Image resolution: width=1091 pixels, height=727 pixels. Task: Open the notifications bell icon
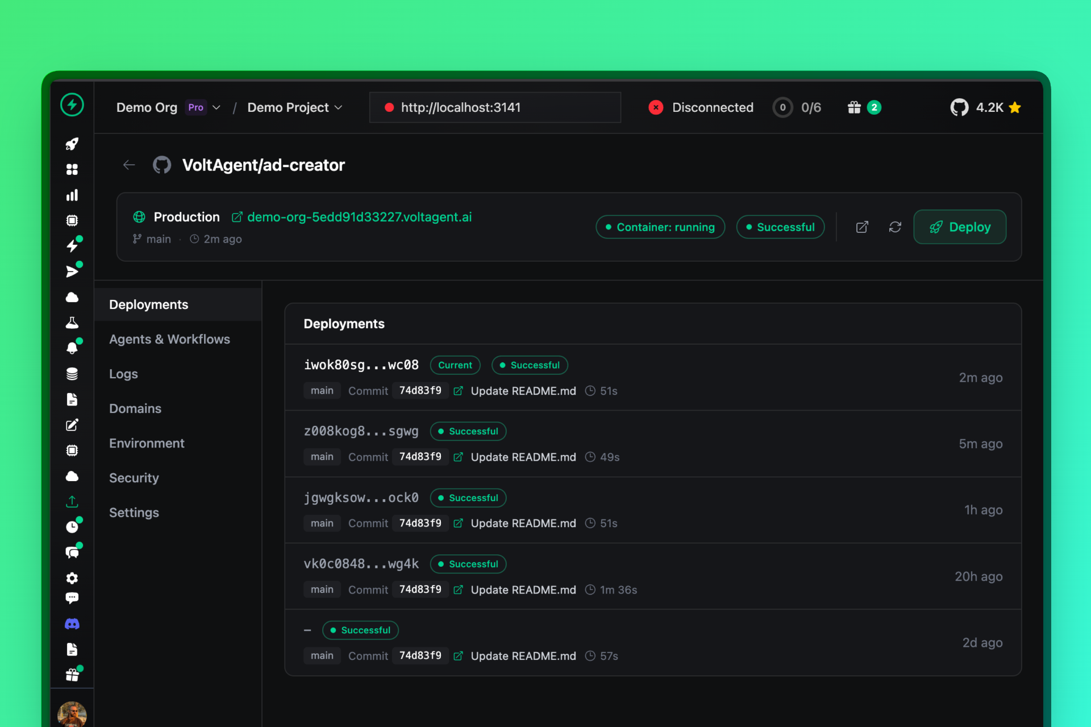click(x=72, y=348)
